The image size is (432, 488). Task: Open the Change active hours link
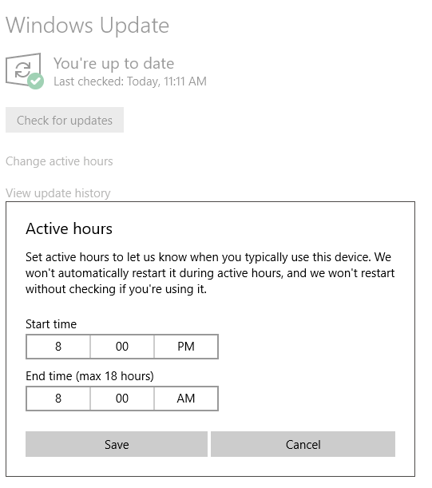(x=59, y=161)
